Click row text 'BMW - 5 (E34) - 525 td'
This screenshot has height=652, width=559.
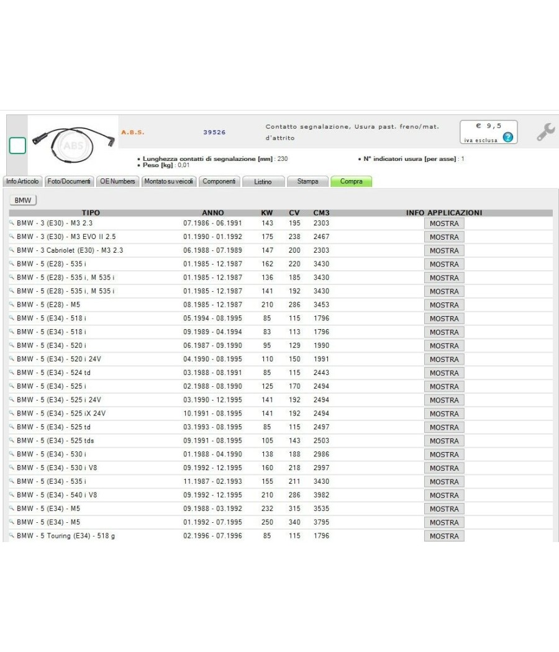pos(53,427)
